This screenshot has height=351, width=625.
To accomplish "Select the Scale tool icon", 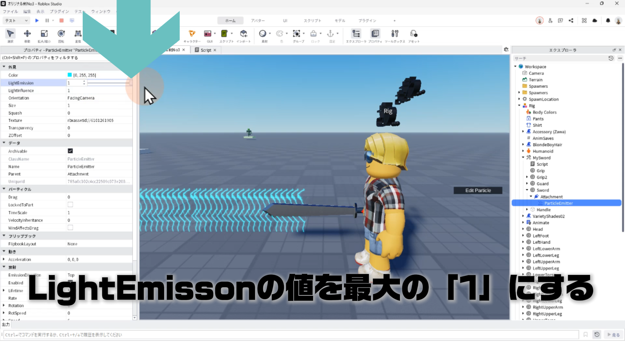I will coord(44,34).
